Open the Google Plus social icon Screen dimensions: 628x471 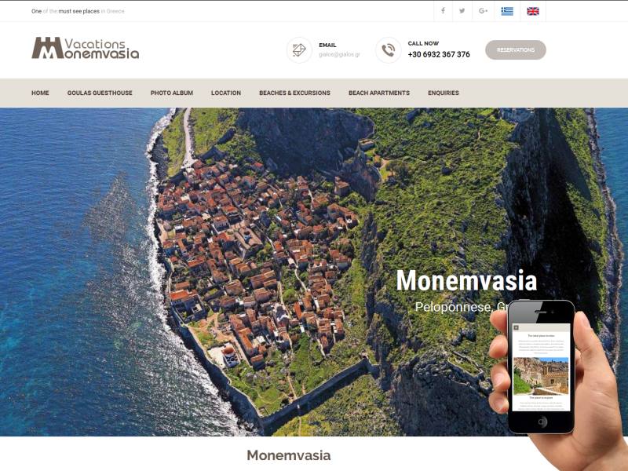coord(483,11)
